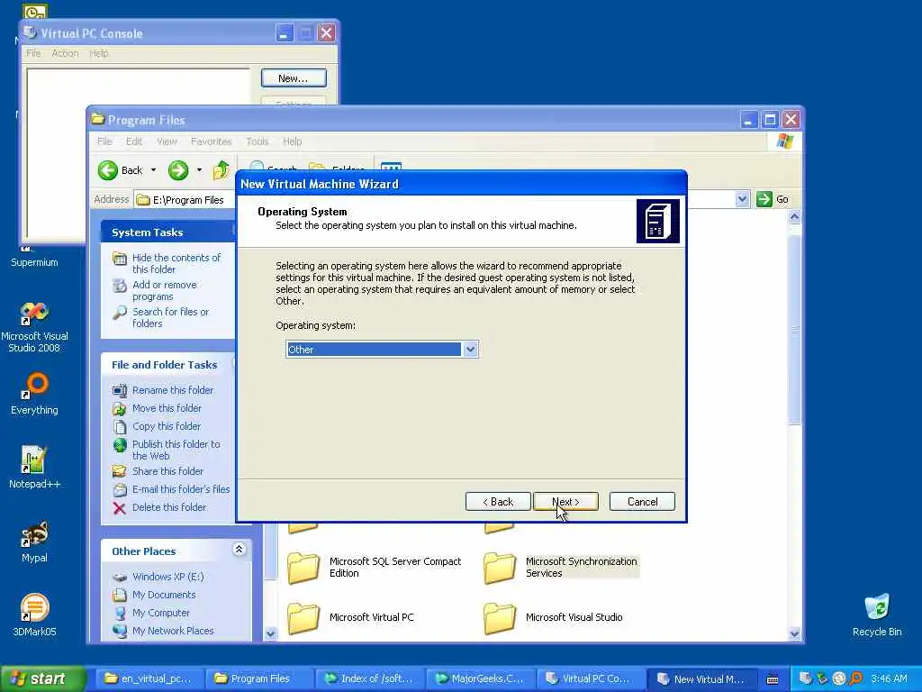Click scroll up arrow in Program Files window
Viewport: 922px width, 692px height.
click(794, 217)
